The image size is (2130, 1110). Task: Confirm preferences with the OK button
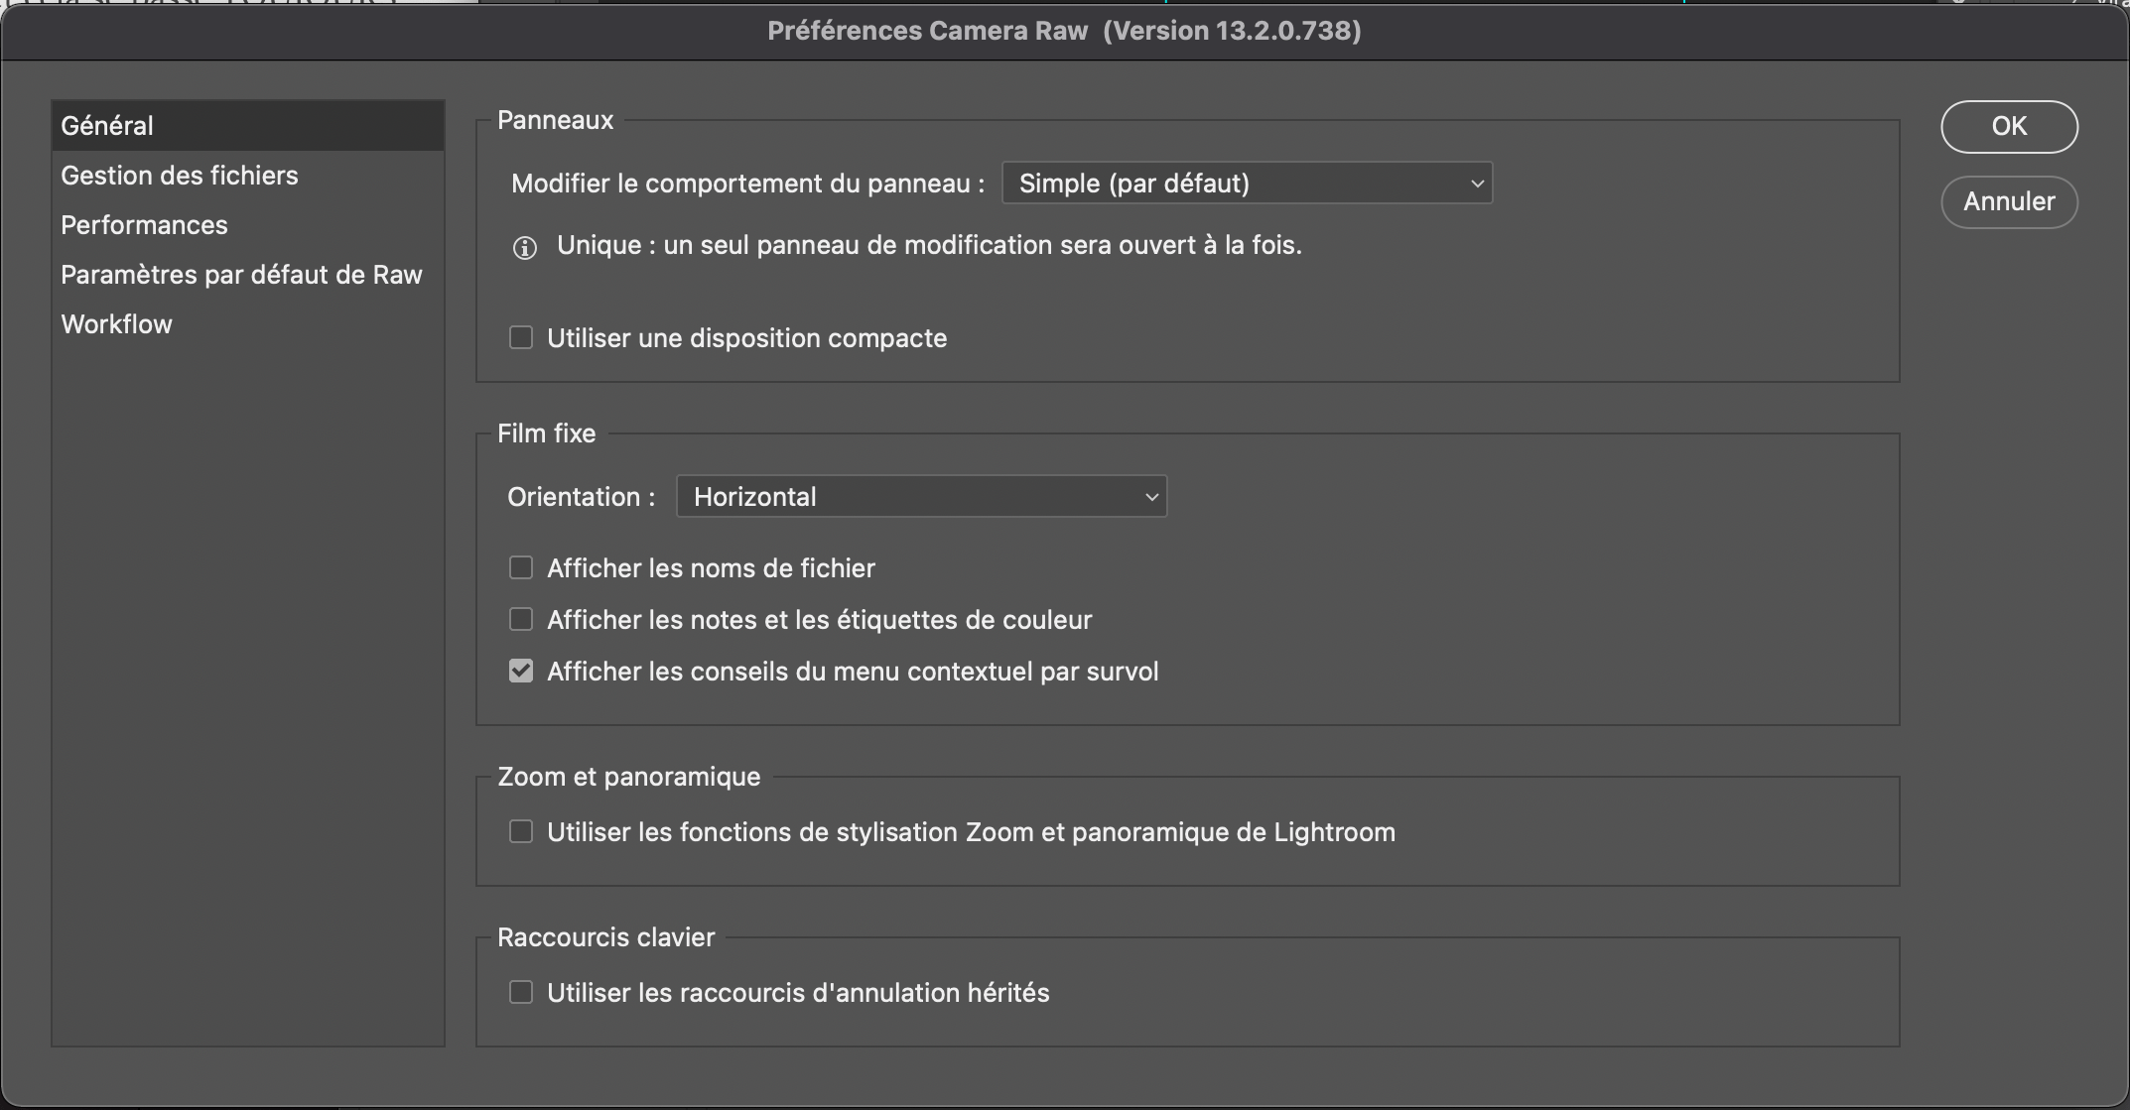[x=2008, y=126]
